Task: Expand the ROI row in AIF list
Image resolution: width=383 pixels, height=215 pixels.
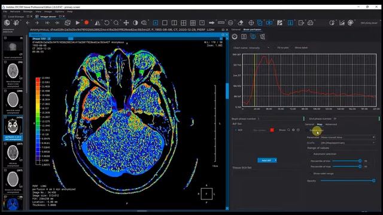Action: [235, 130]
